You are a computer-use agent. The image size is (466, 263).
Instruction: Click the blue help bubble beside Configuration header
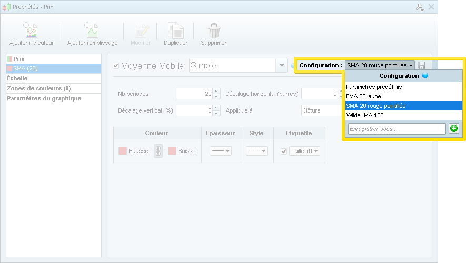click(x=425, y=76)
